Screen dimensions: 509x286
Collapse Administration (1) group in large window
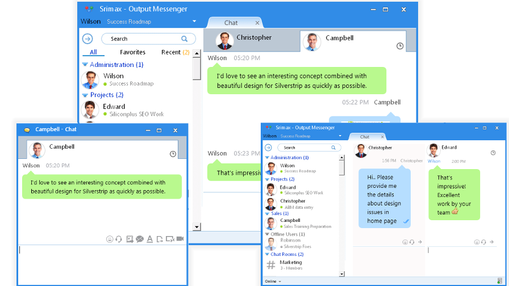coord(85,65)
